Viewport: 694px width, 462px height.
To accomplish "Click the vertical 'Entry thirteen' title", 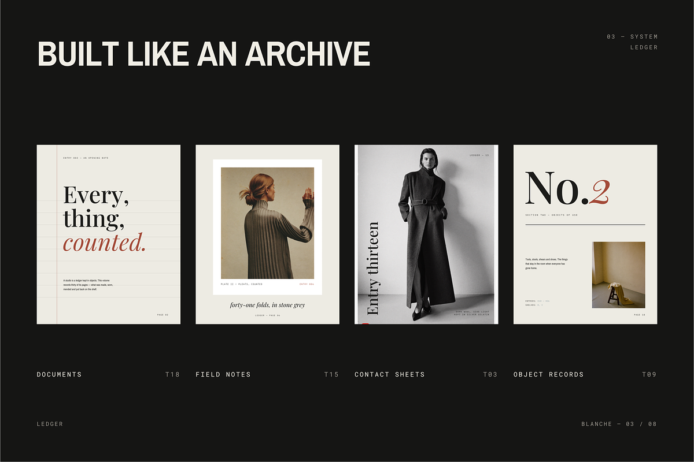I will pos(373,269).
